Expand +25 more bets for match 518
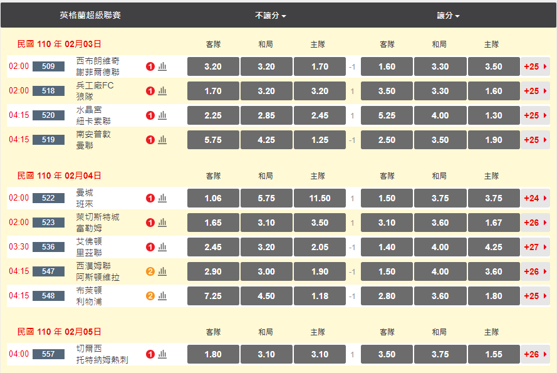This screenshot has height=373, width=557. 535,91
